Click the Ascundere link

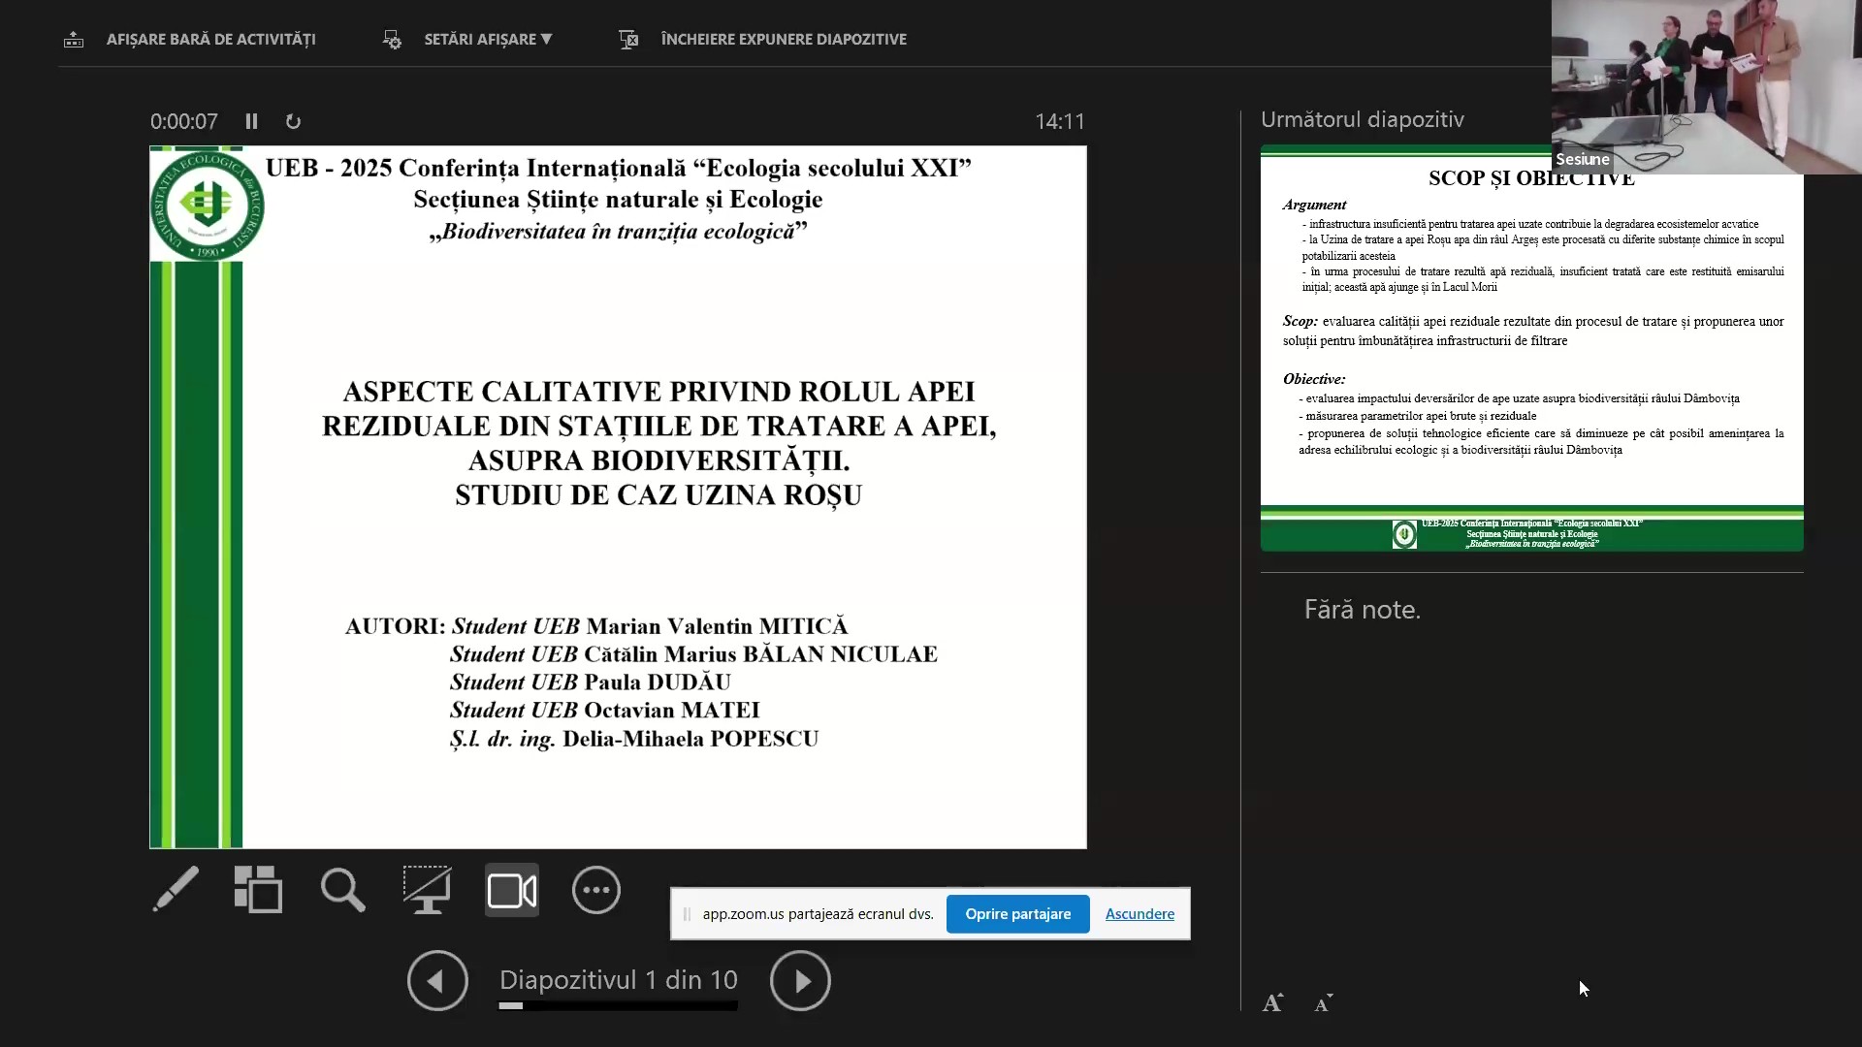(1140, 914)
